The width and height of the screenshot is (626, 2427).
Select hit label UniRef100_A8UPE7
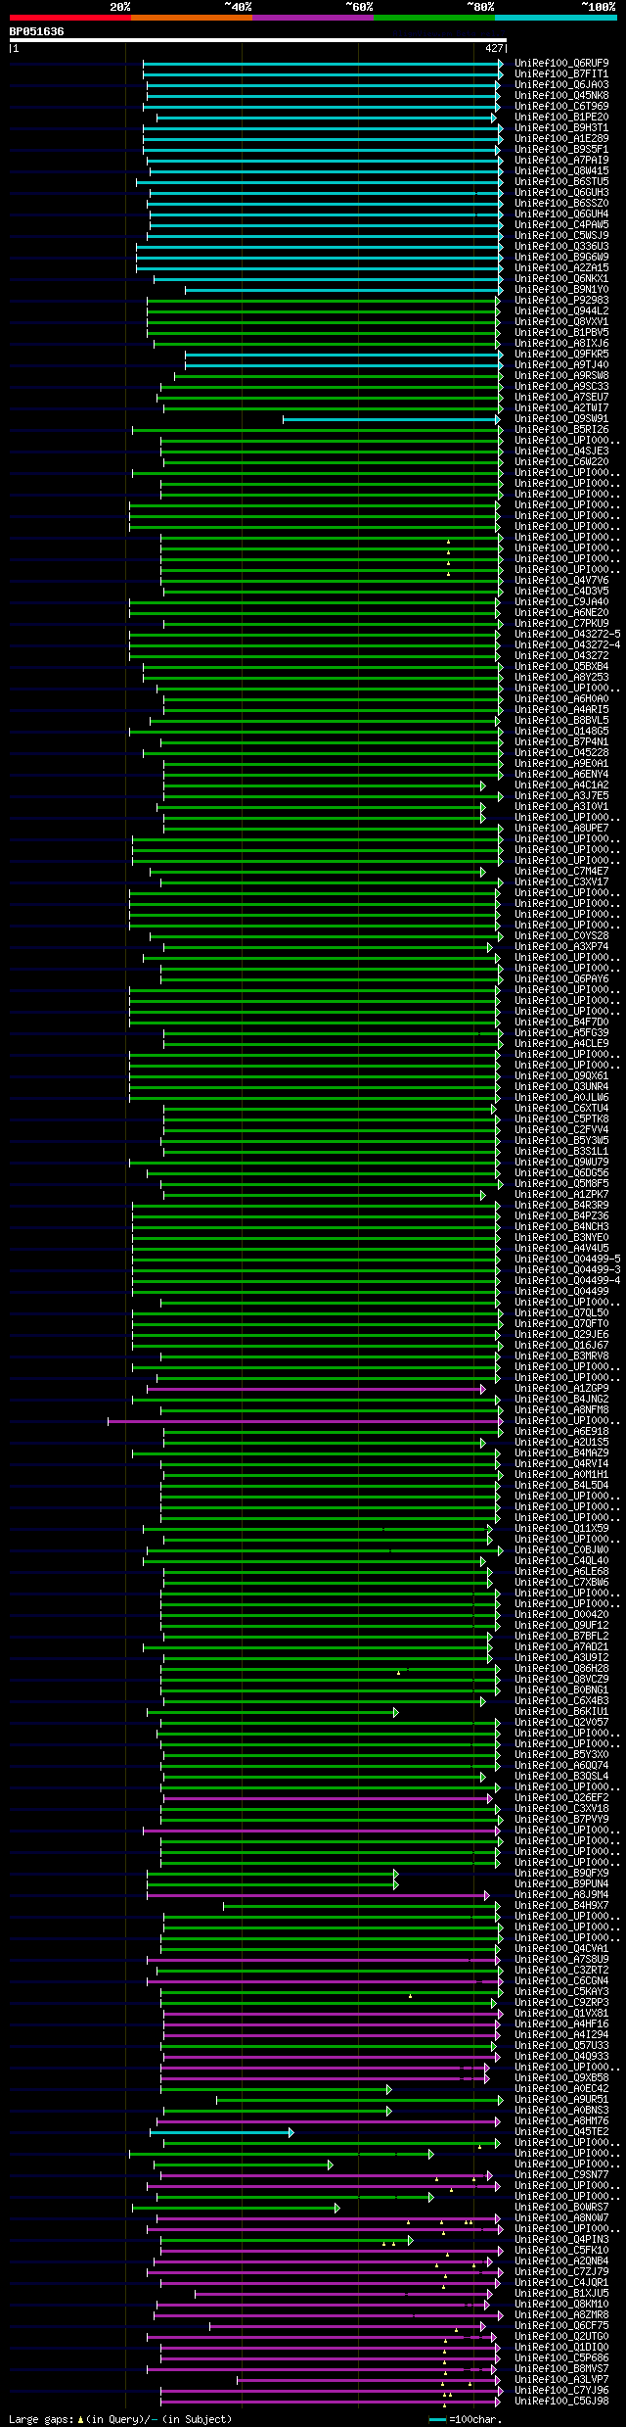[561, 828]
